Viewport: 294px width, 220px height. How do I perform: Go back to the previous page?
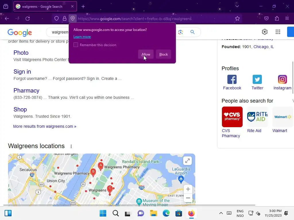pyautogui.click(x=7, y=19)
